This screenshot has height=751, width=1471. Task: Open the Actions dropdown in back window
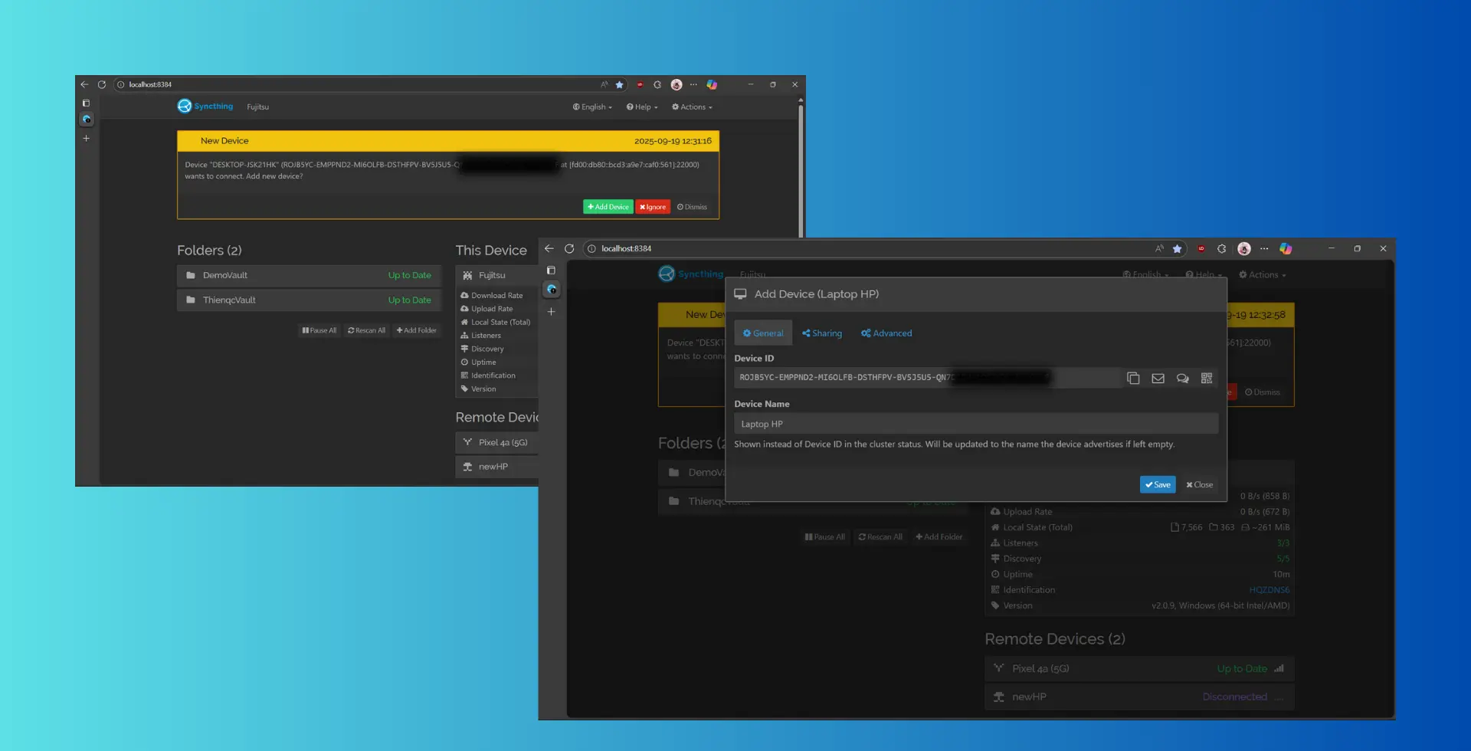click(692, 107)
